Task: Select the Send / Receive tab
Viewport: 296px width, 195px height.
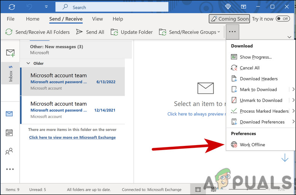Action: coord(66,19)
